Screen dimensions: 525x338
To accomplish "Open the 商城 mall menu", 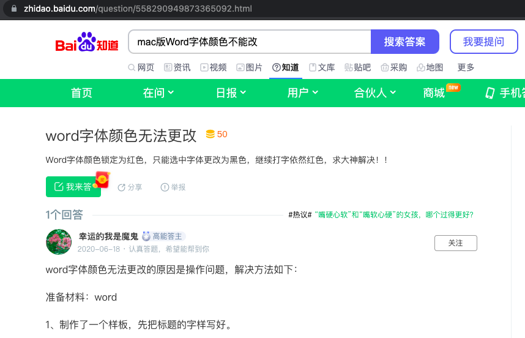I will click(434, 93).
